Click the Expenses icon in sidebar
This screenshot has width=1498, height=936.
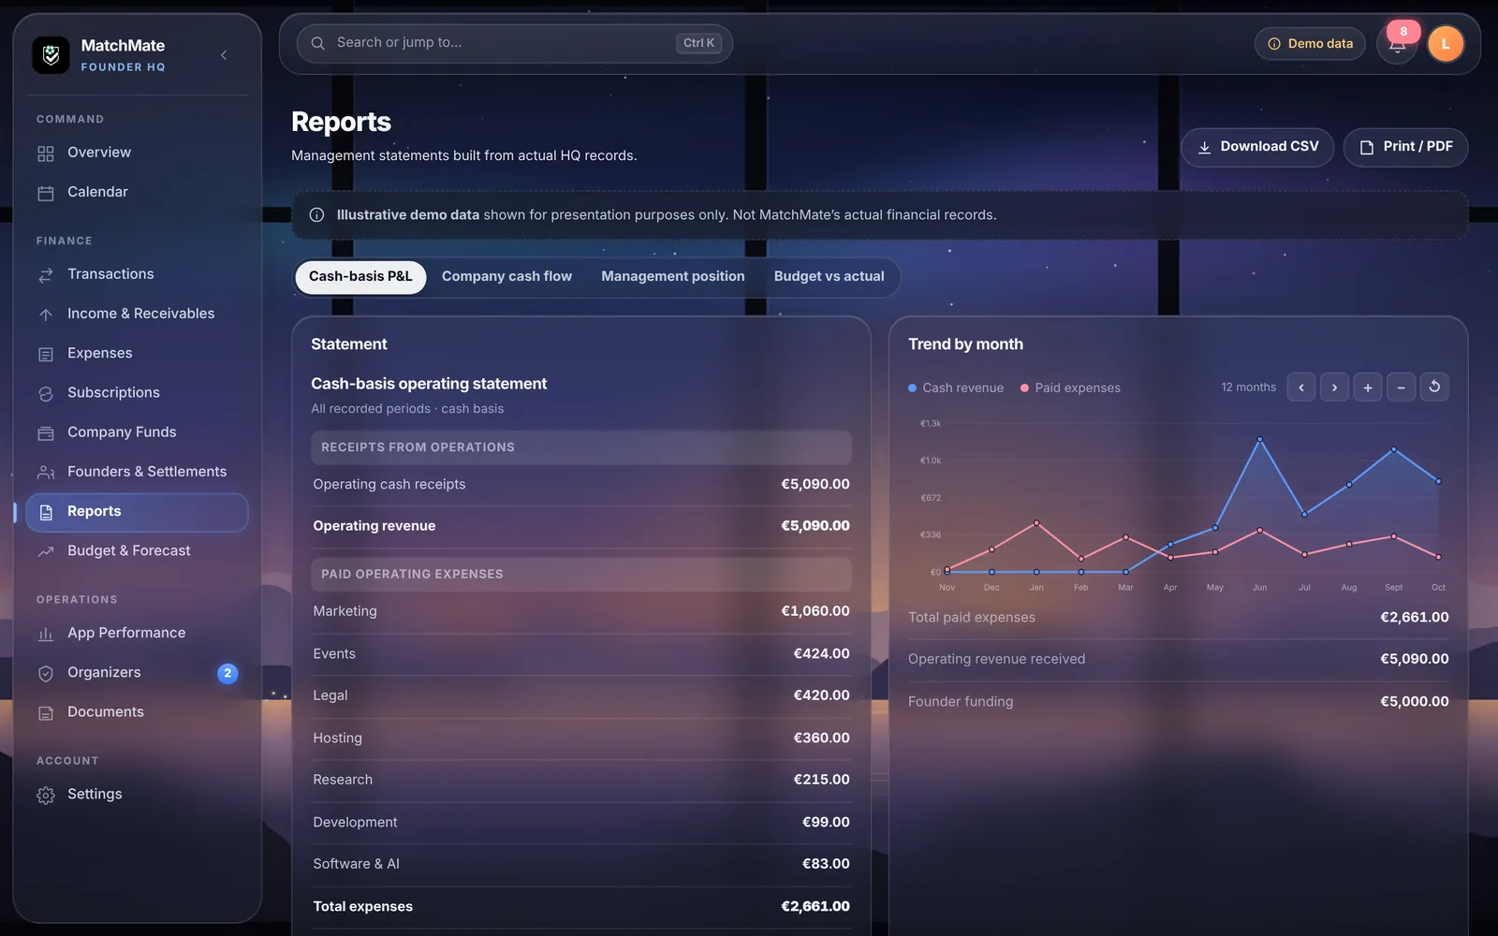point(46,354)
